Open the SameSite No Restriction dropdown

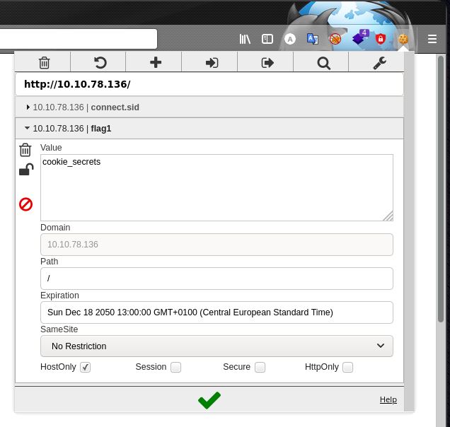(x=217, y=346)
